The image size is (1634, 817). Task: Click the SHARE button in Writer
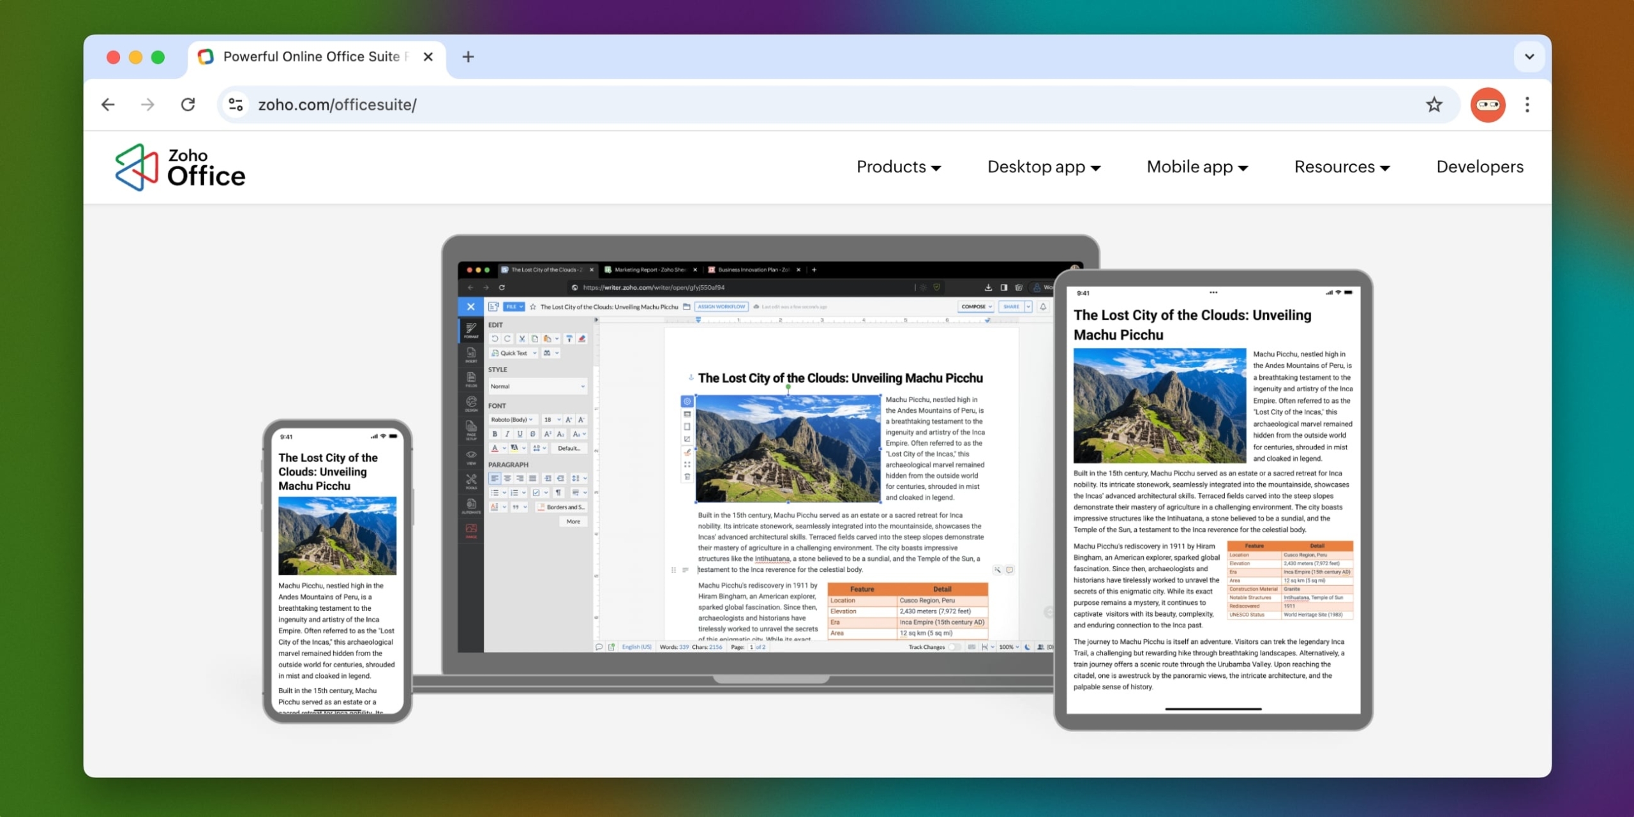[1011, 307]
